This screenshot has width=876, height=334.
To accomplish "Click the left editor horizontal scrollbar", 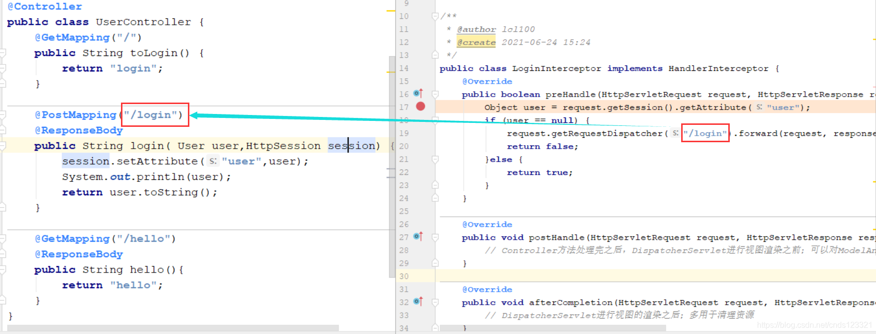I will pyautogui.click(x=173, y=328).
